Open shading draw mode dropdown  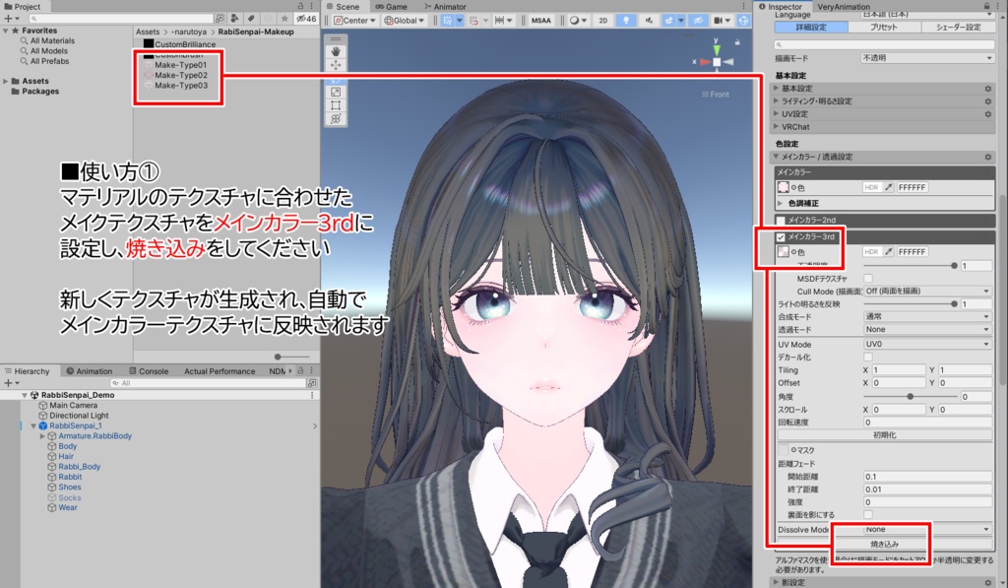coord(579,21)
